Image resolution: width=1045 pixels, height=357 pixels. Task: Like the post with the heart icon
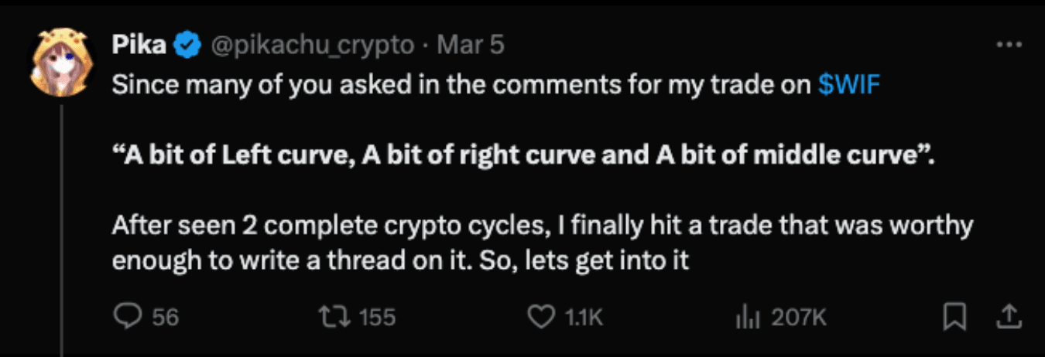point(541,316)
